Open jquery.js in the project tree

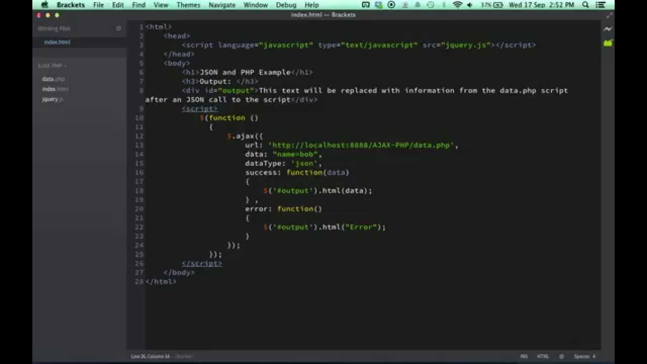pos(53,99)
